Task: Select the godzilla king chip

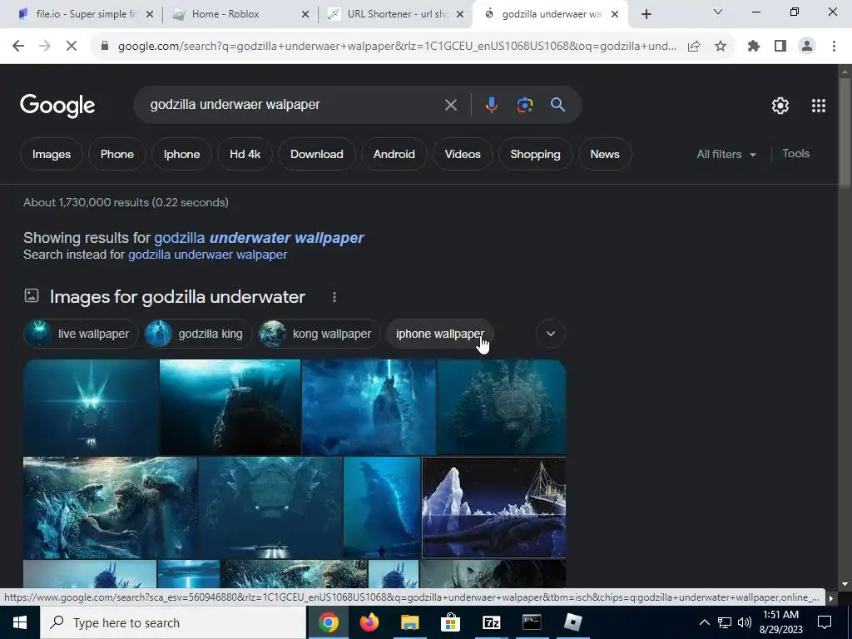Action: pos(198,334)
